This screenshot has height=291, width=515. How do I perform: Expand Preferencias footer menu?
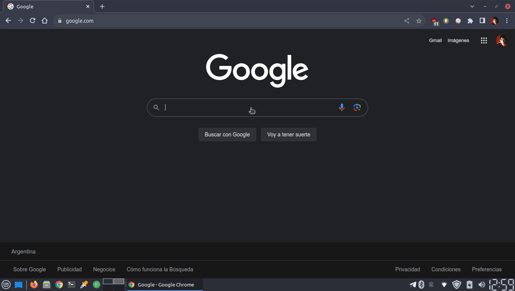coord(487,269)
